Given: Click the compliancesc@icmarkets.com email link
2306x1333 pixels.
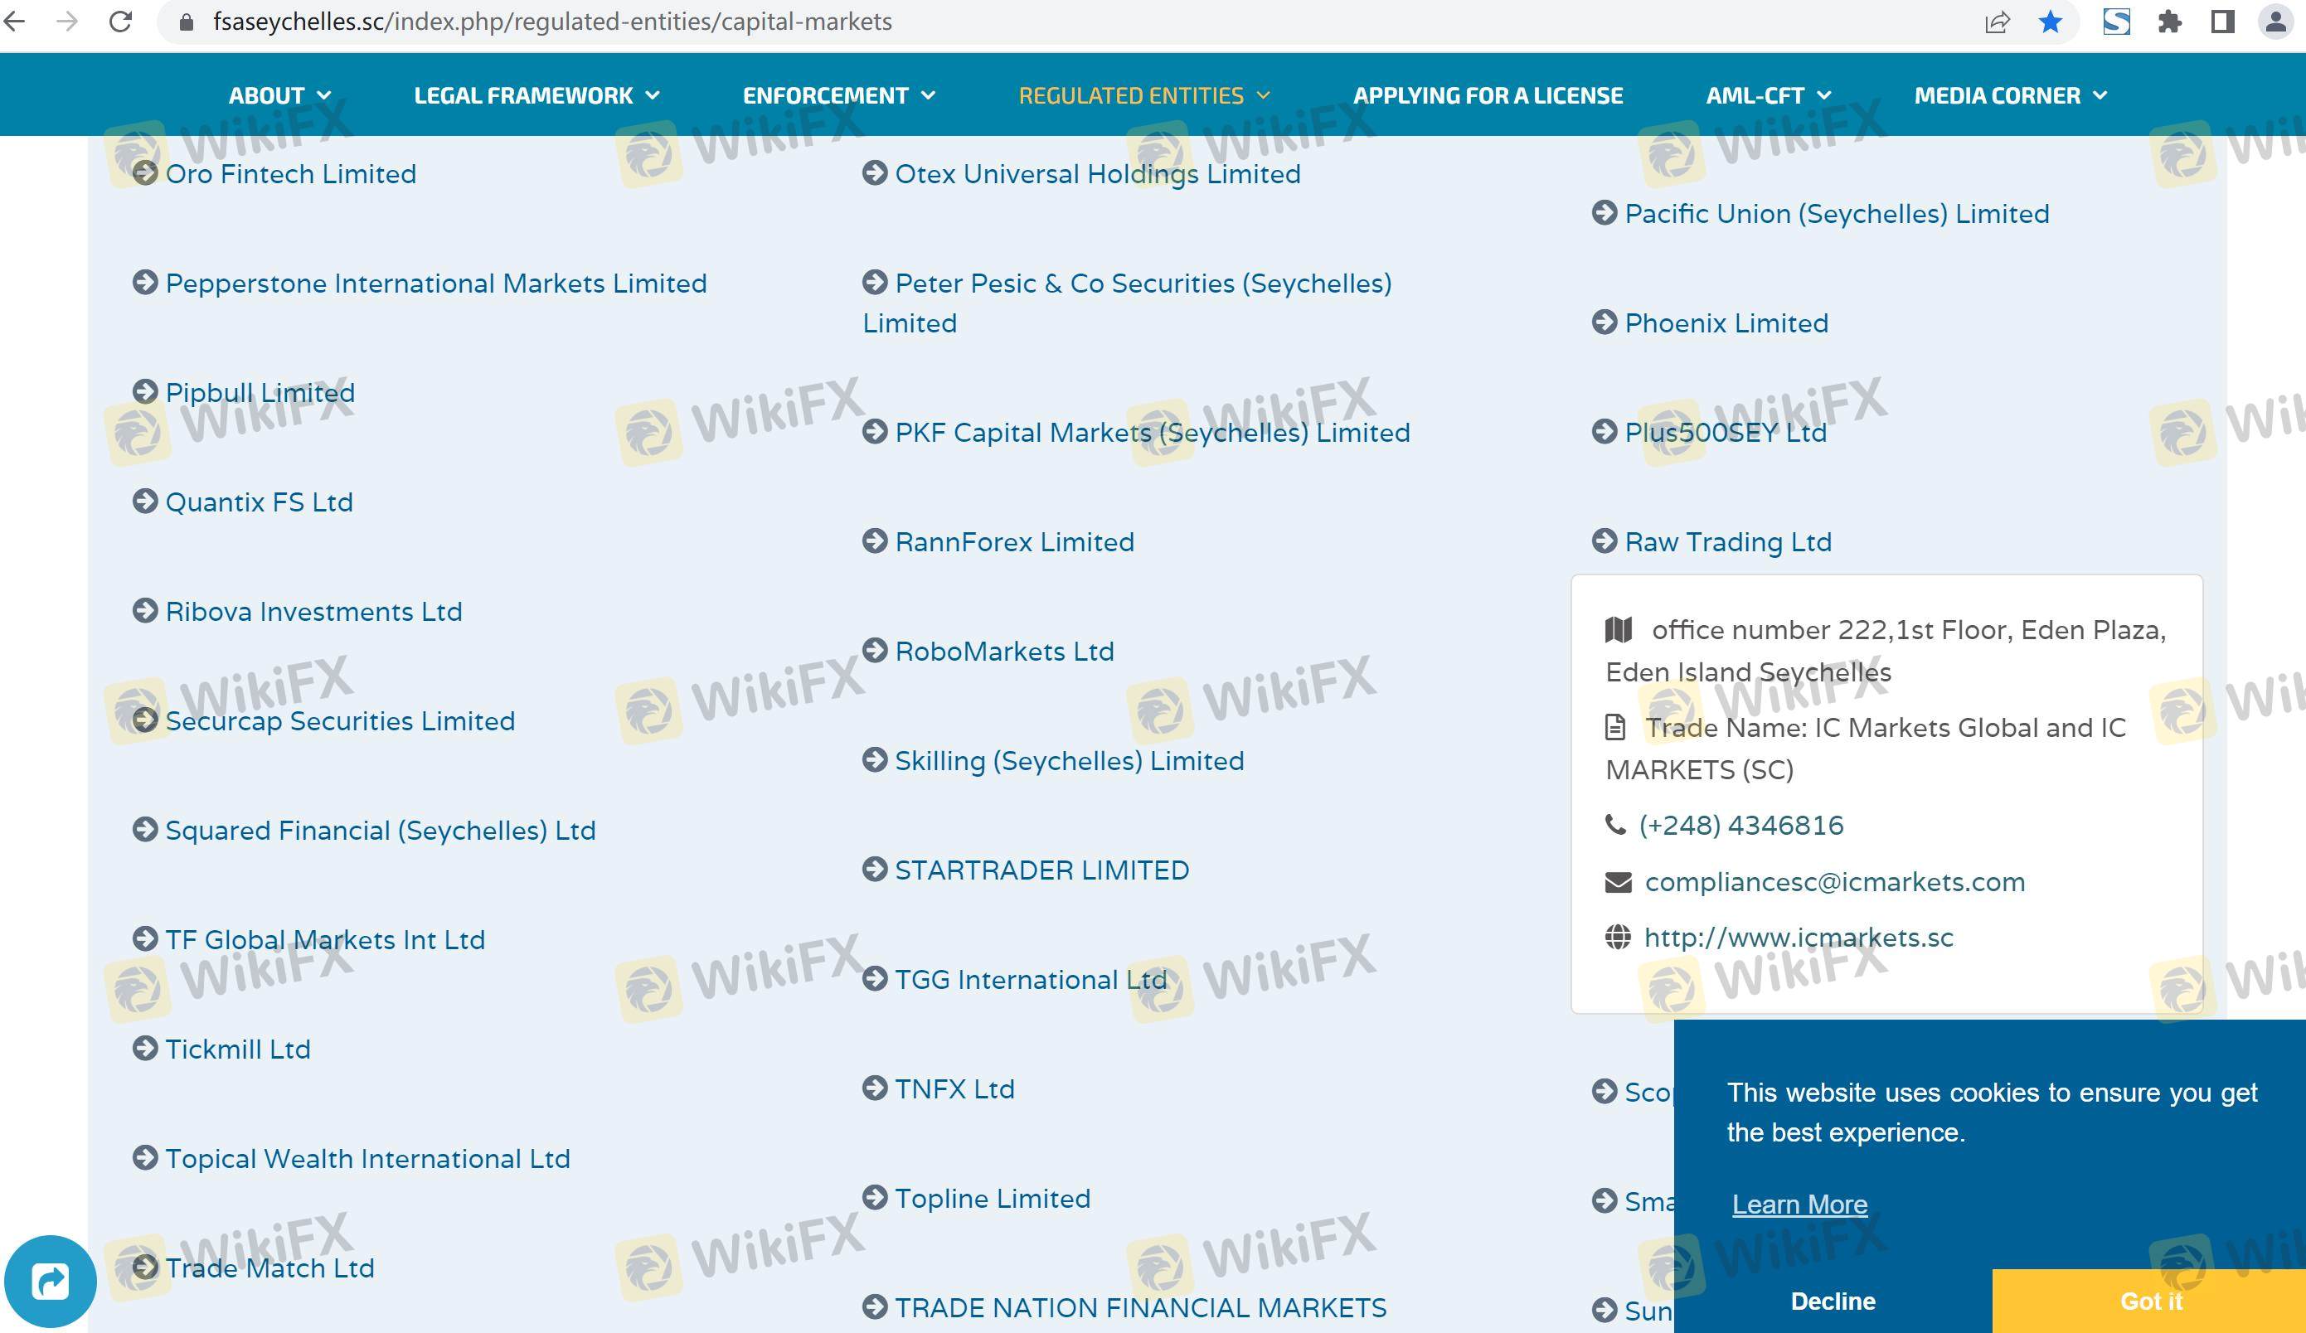Looking at the screenshot, I should tap(1834, 882).
